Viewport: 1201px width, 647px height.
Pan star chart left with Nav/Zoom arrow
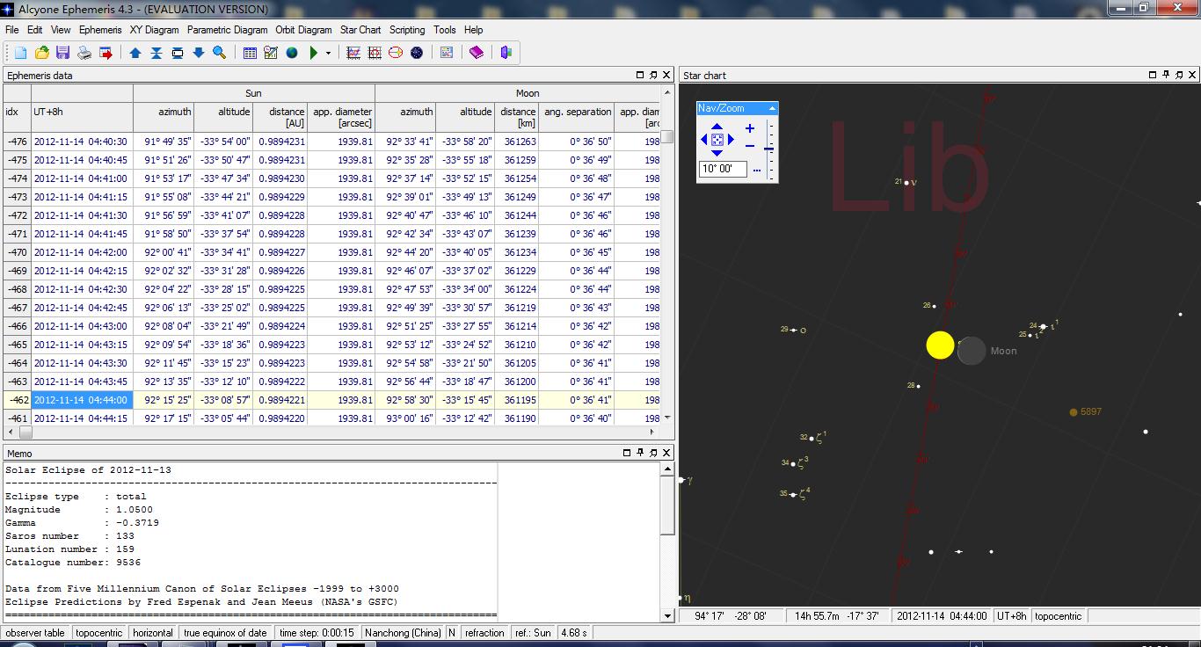704,140
